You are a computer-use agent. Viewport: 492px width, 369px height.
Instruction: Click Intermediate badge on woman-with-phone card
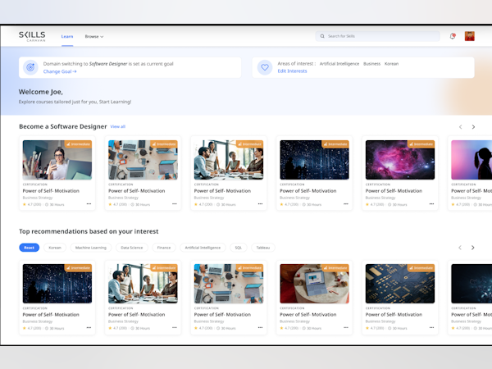[78, 144]
